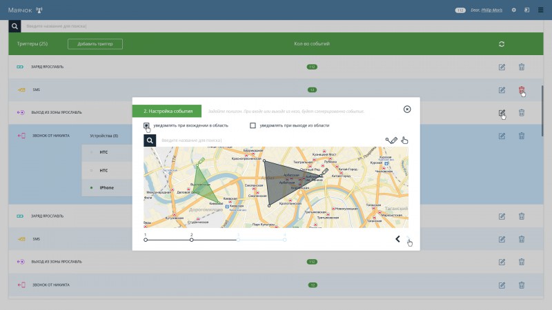Click the 112 badge of upper ЗАРЯД ЯРОСЛАВЛЬ
The image size is (552, 310).
(x=312, y=67)
